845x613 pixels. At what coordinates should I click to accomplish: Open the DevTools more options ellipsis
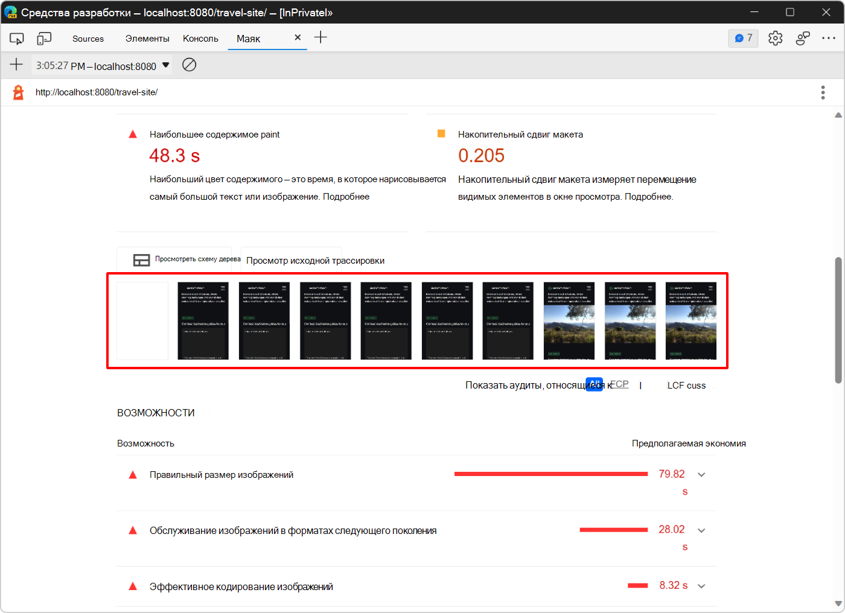829,38
